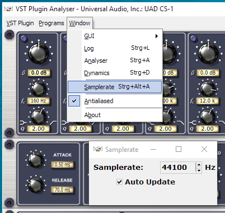Click the compressor RELEASE knob
Viewport: 225px width, 213px height.
tap(35, 185)
